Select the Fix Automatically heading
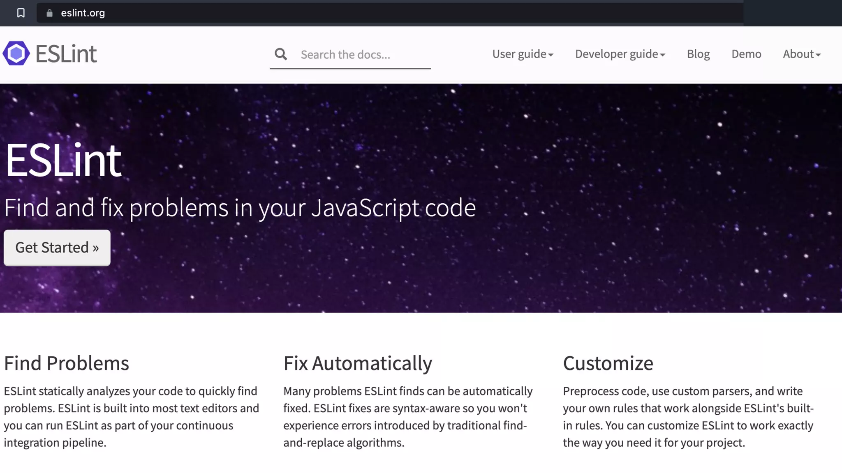Image resolution: width=842 pixels, height=473 pixels. click(357, 363)
